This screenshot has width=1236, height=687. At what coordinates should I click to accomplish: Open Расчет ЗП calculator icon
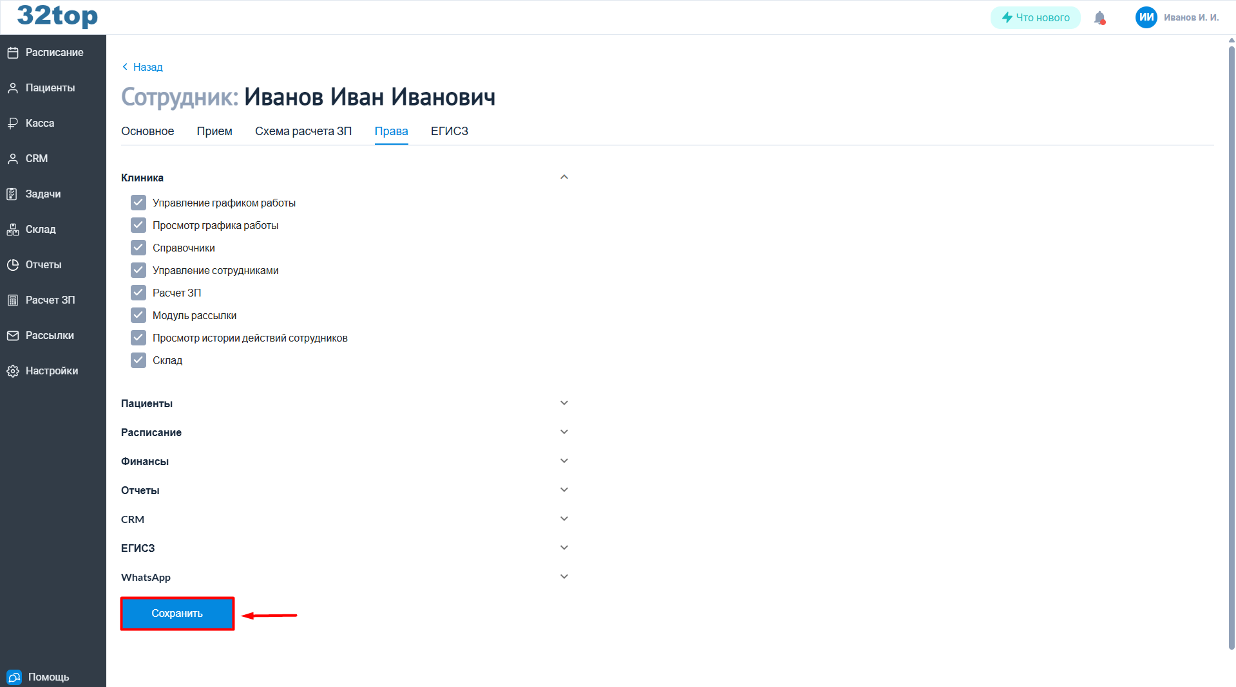(x=13, y=300)
